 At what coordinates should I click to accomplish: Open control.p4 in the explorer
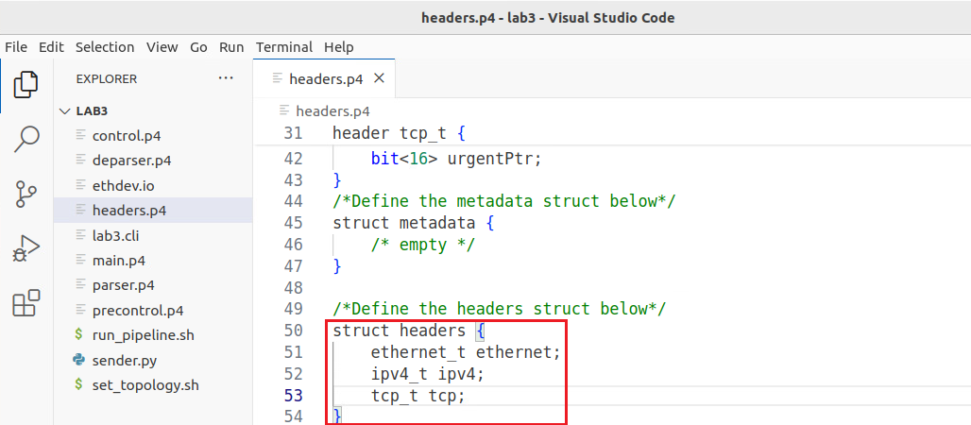(x=127, y=136)
